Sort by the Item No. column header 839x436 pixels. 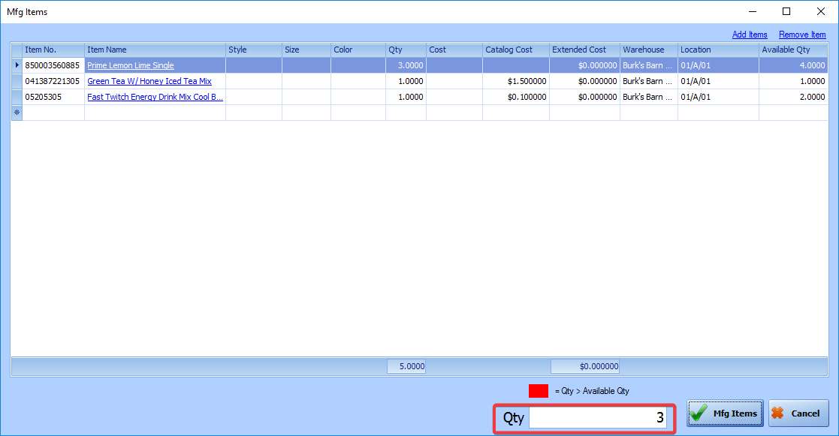point(53,50)
